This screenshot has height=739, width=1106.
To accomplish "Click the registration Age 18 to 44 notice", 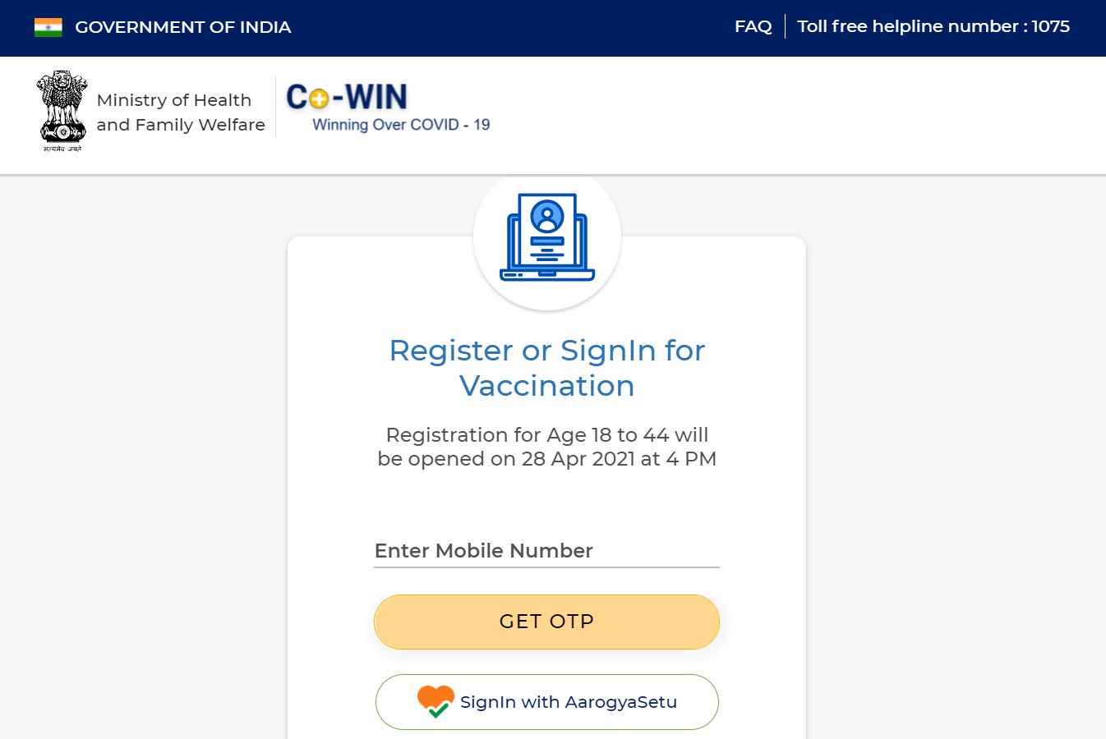I will pyautogui.click(x=547, y=447).
